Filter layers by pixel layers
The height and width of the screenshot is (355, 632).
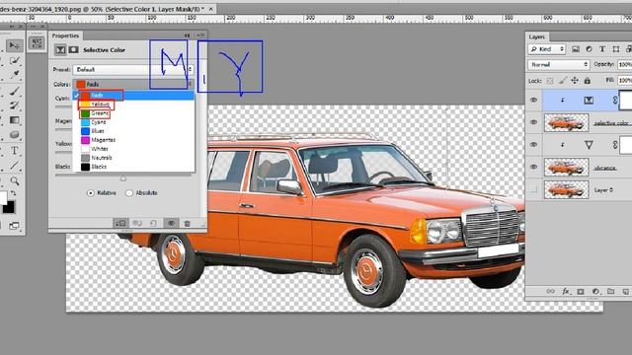click(x=576, y=49)
